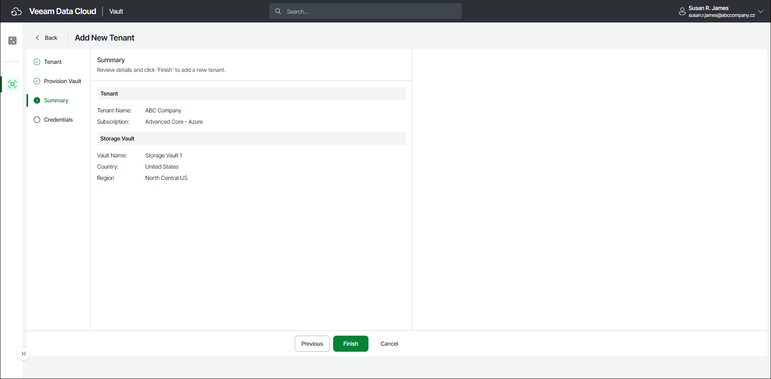Click the Review details instruction text

pyautogui.click(x=161, y=70)
